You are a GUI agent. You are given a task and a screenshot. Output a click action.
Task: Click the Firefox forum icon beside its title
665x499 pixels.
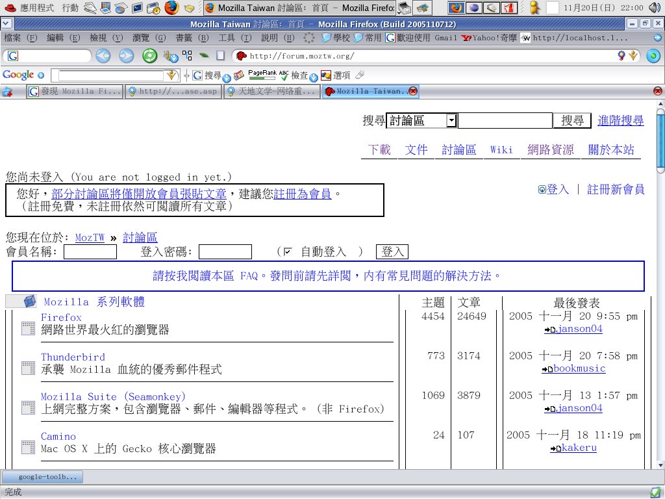[28, 328]
